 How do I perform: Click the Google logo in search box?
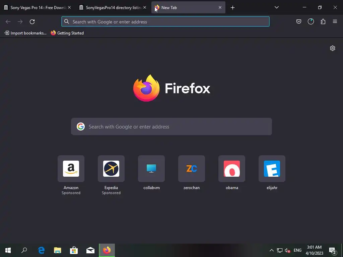(81, 126)
